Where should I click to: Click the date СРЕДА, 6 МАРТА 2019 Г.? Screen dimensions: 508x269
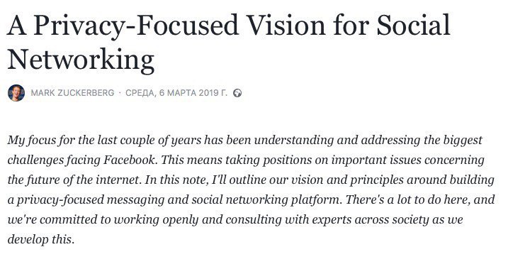click(x=176, y=93)
